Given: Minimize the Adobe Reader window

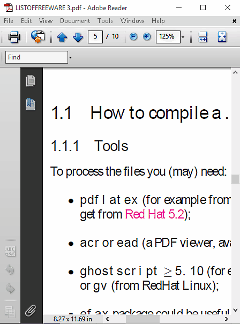Looking at the screenshot, I should pyautogui.click(x=179, y=8).
